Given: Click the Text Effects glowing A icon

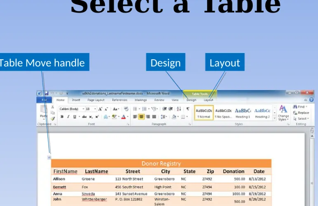Looking at the screenshot, I should (106, 117).
